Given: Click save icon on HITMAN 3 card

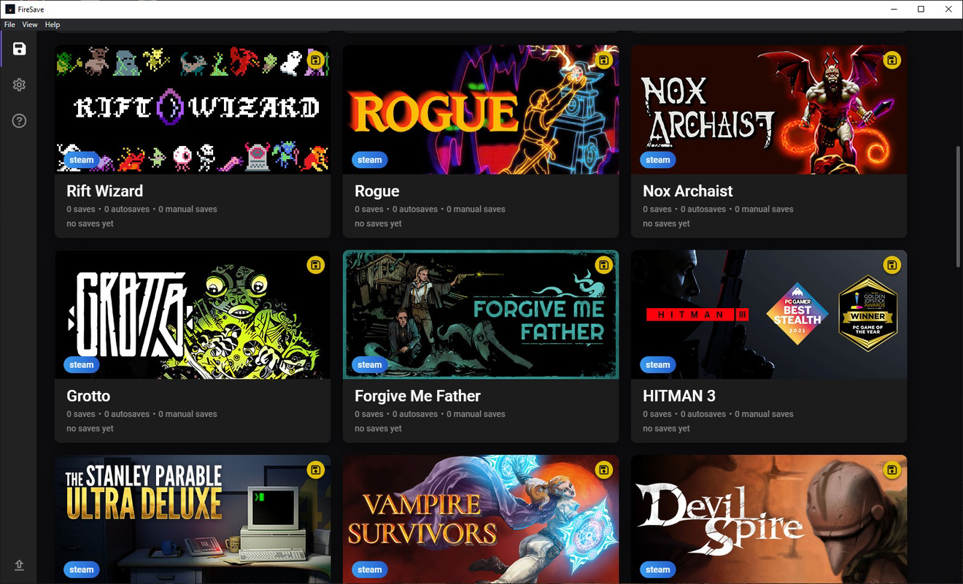Looking at the screenshot, I should pos(892,265).
